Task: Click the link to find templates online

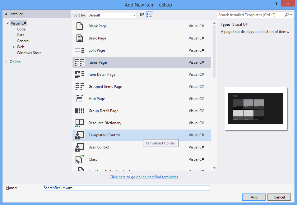Action: (x=144, y=177)
